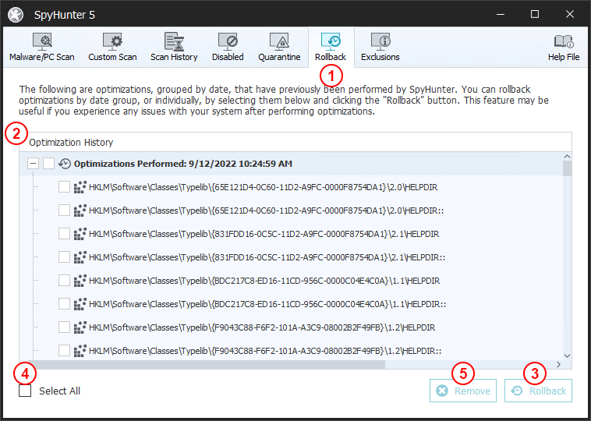Click the Rollback button at bottom right
This screenshot has height=421, width=591.
(x=538, y=391)
